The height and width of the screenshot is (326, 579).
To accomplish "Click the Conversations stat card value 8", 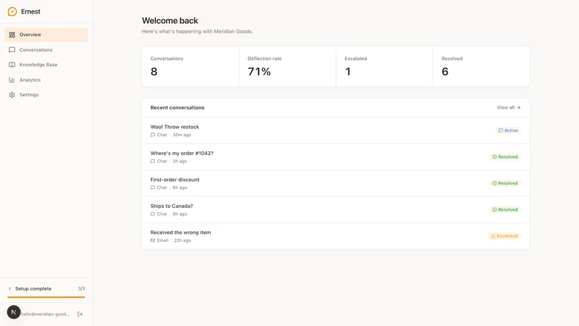I will coord(154,72).
